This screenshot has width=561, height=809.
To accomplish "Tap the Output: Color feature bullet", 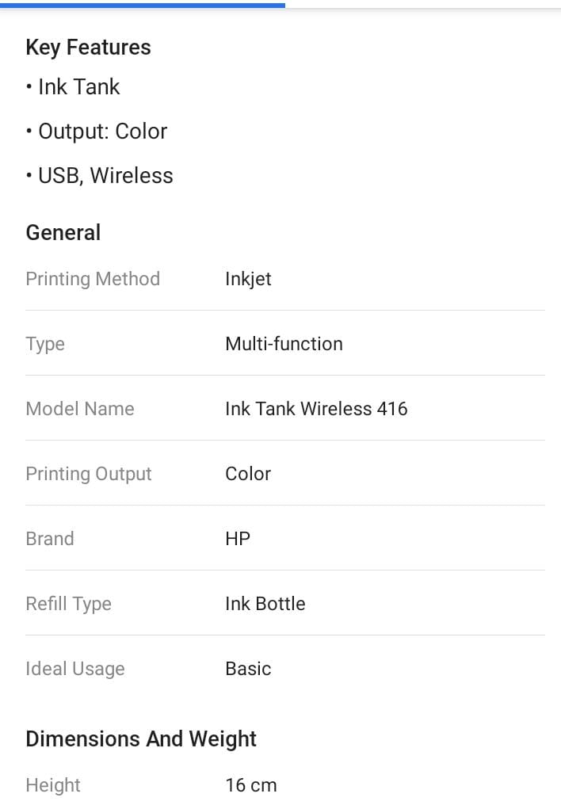I will (102, 131).
